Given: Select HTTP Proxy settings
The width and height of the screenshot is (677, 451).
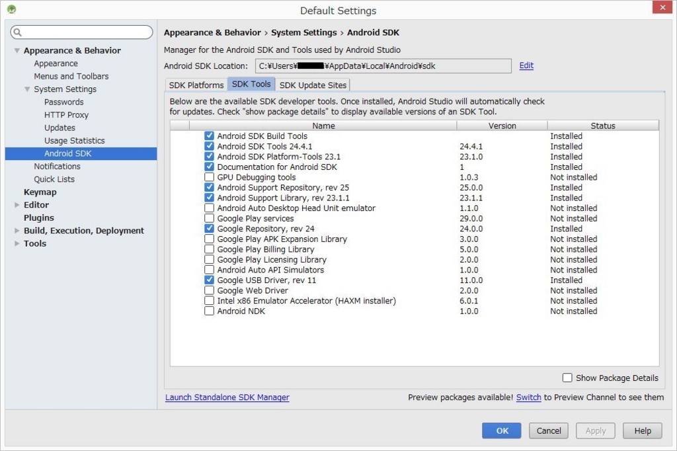Looking at the screenshot, I should pyautogui.click(x=66, y=115).
